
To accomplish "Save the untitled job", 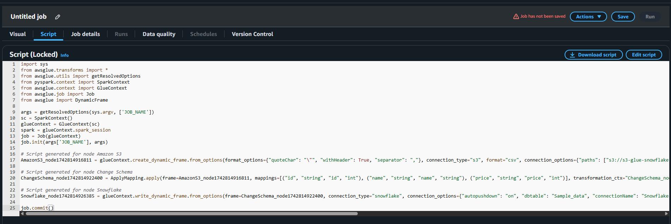I will coord(623,17).
